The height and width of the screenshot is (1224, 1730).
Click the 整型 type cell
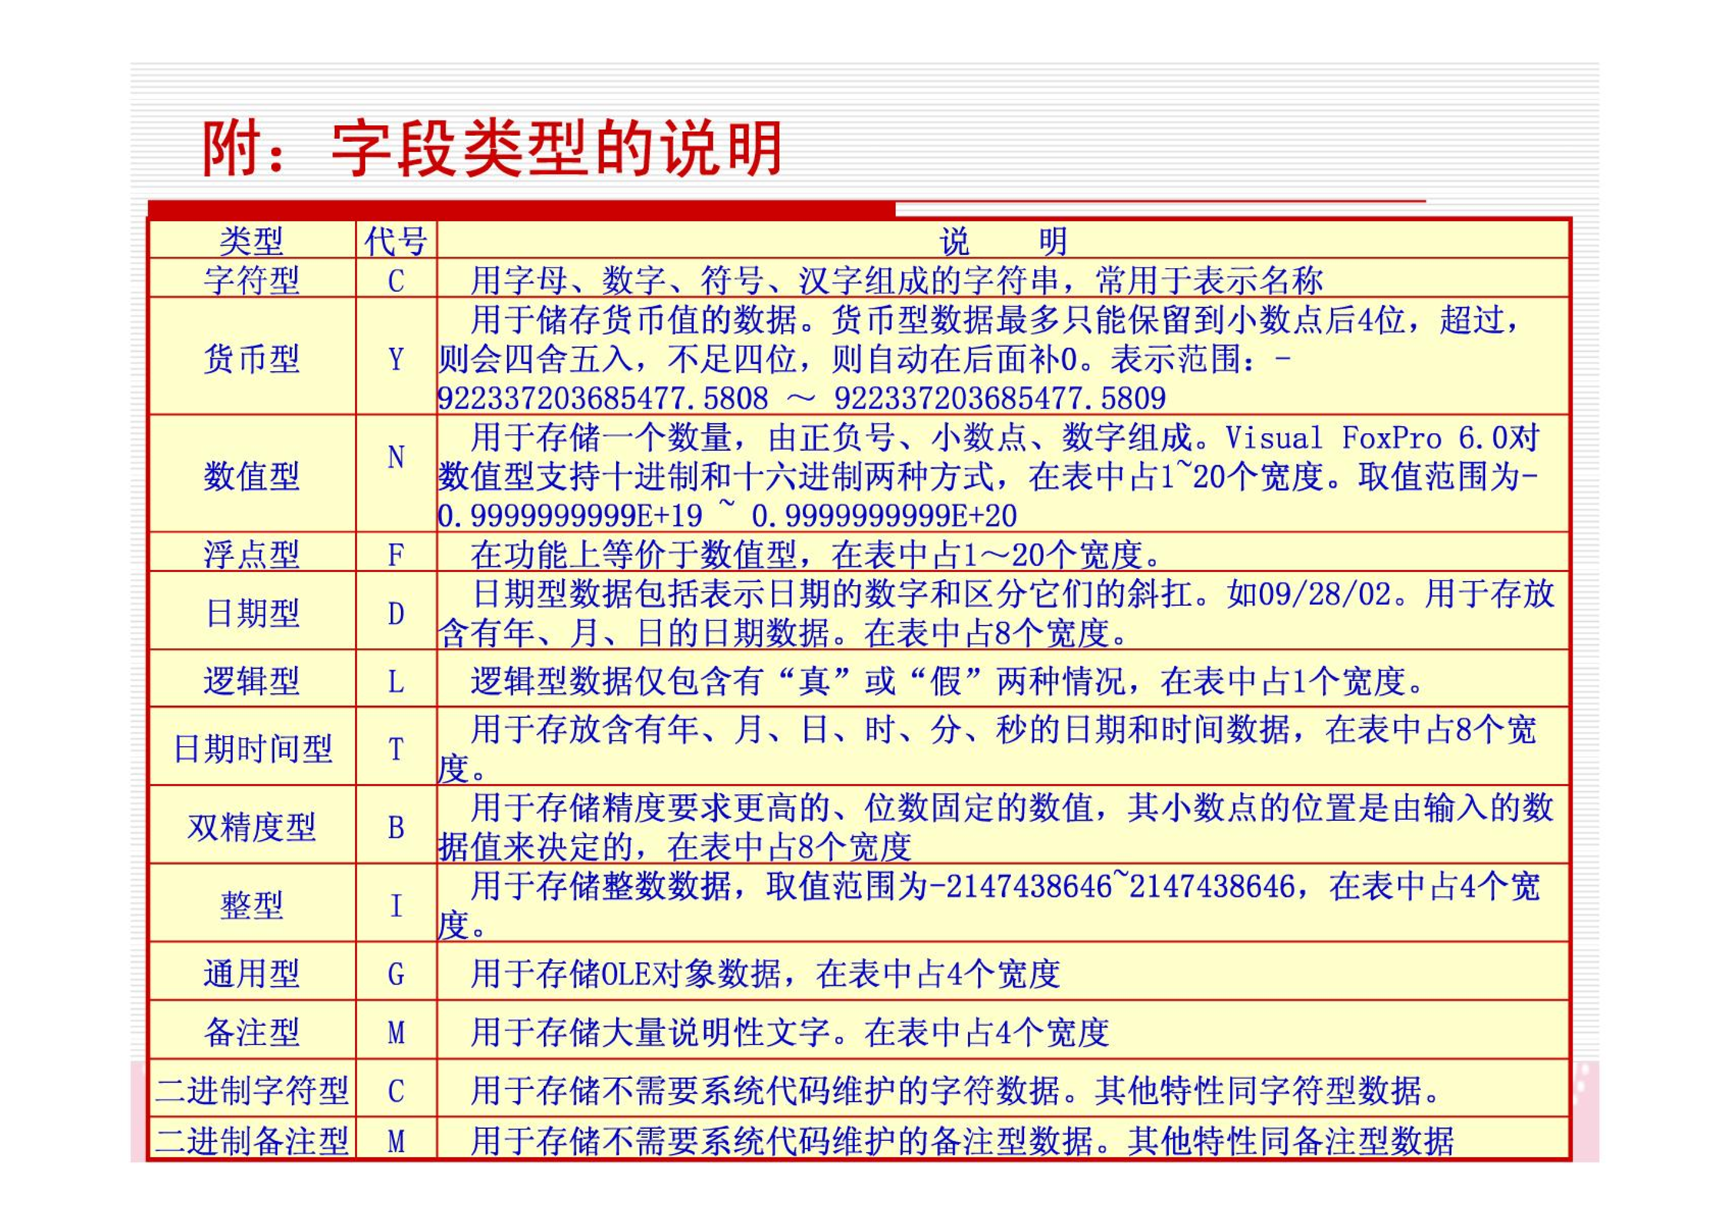coord(251,905)
